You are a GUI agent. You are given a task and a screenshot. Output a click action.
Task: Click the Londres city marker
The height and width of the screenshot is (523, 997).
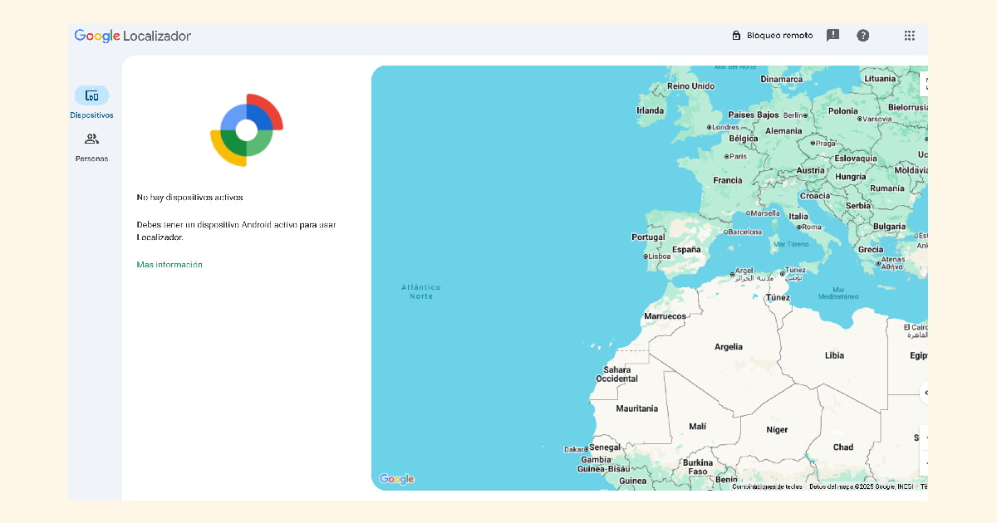pos(709,127)
